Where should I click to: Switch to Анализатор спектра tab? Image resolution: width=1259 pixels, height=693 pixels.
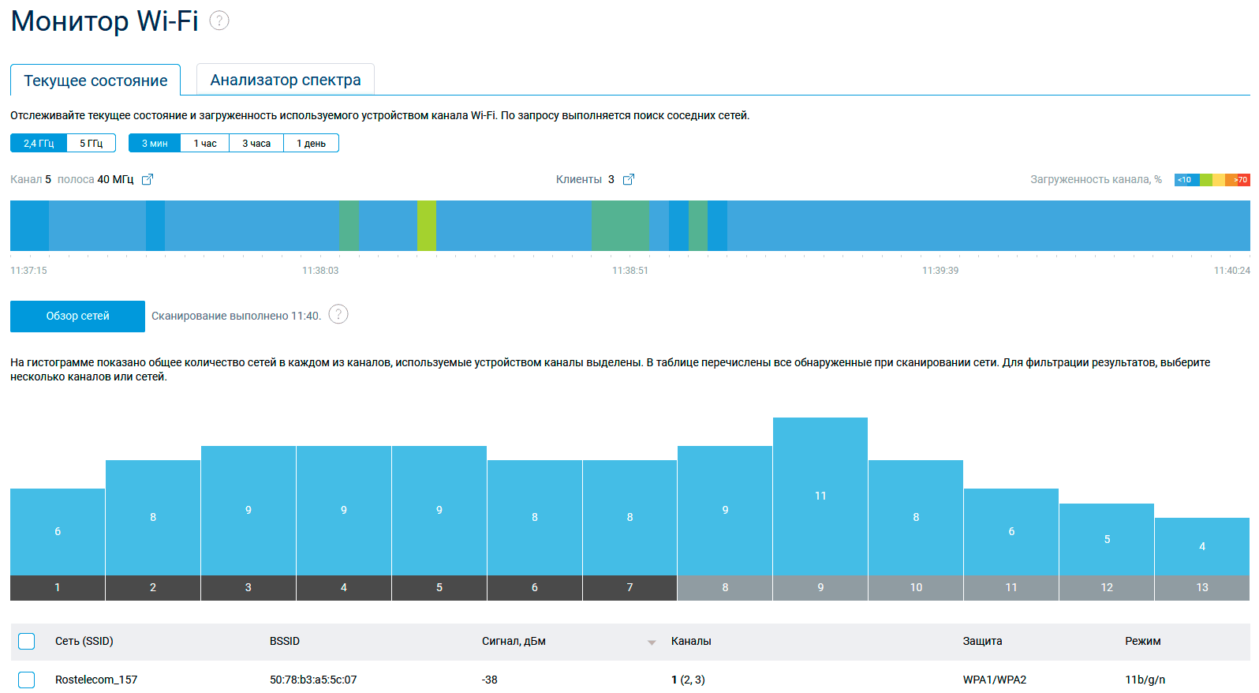(x=286, y=81)
